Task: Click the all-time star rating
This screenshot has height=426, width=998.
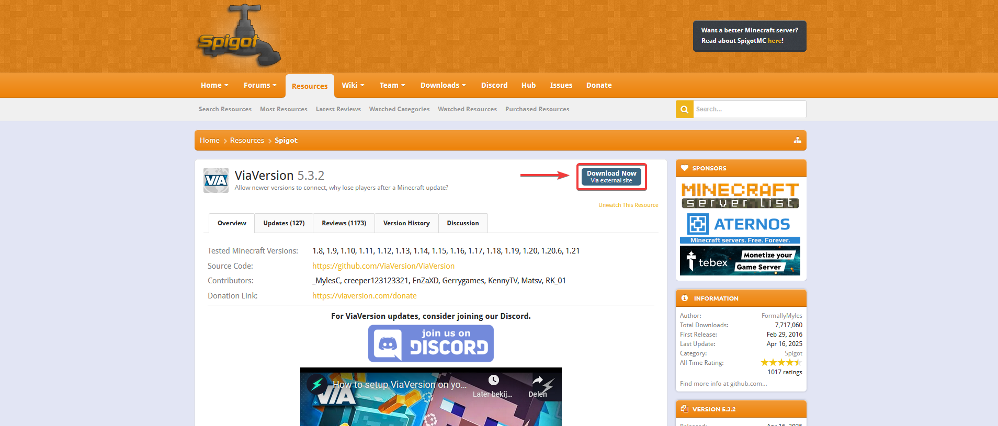Action: click(x=781, y=363)
